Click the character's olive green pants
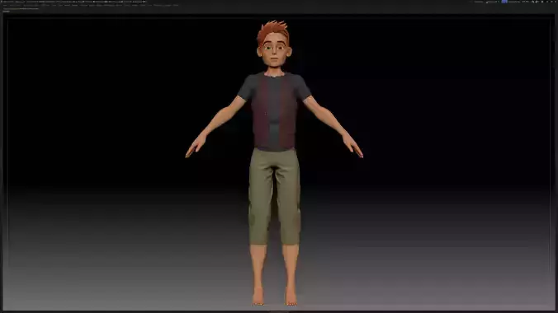This screenshot has width=558, height=313. pos(274,196)
